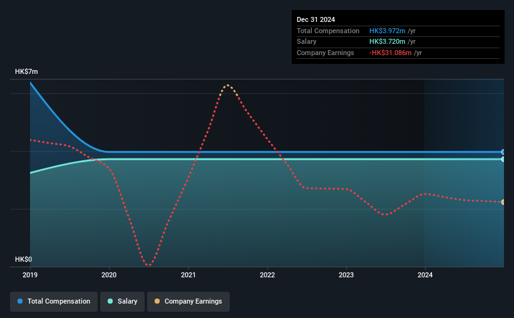Viewport: 514px width, 318px height.
Task: Click the Salary tooltip row label
Action: pos(307,42)
